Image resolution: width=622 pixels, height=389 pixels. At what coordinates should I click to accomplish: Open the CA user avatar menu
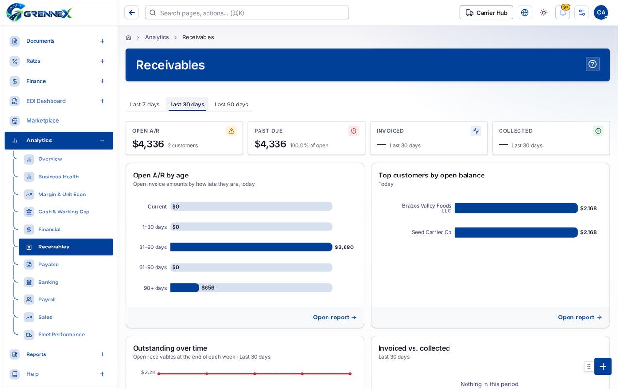click(x=601, y=13)
